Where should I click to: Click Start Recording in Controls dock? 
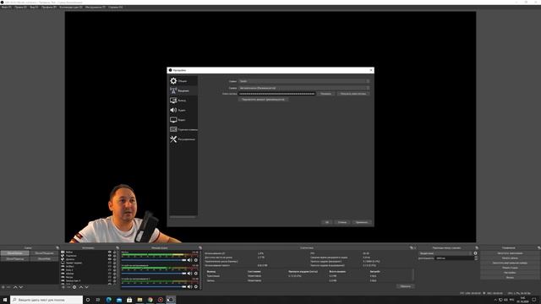(x=510, y=258)
